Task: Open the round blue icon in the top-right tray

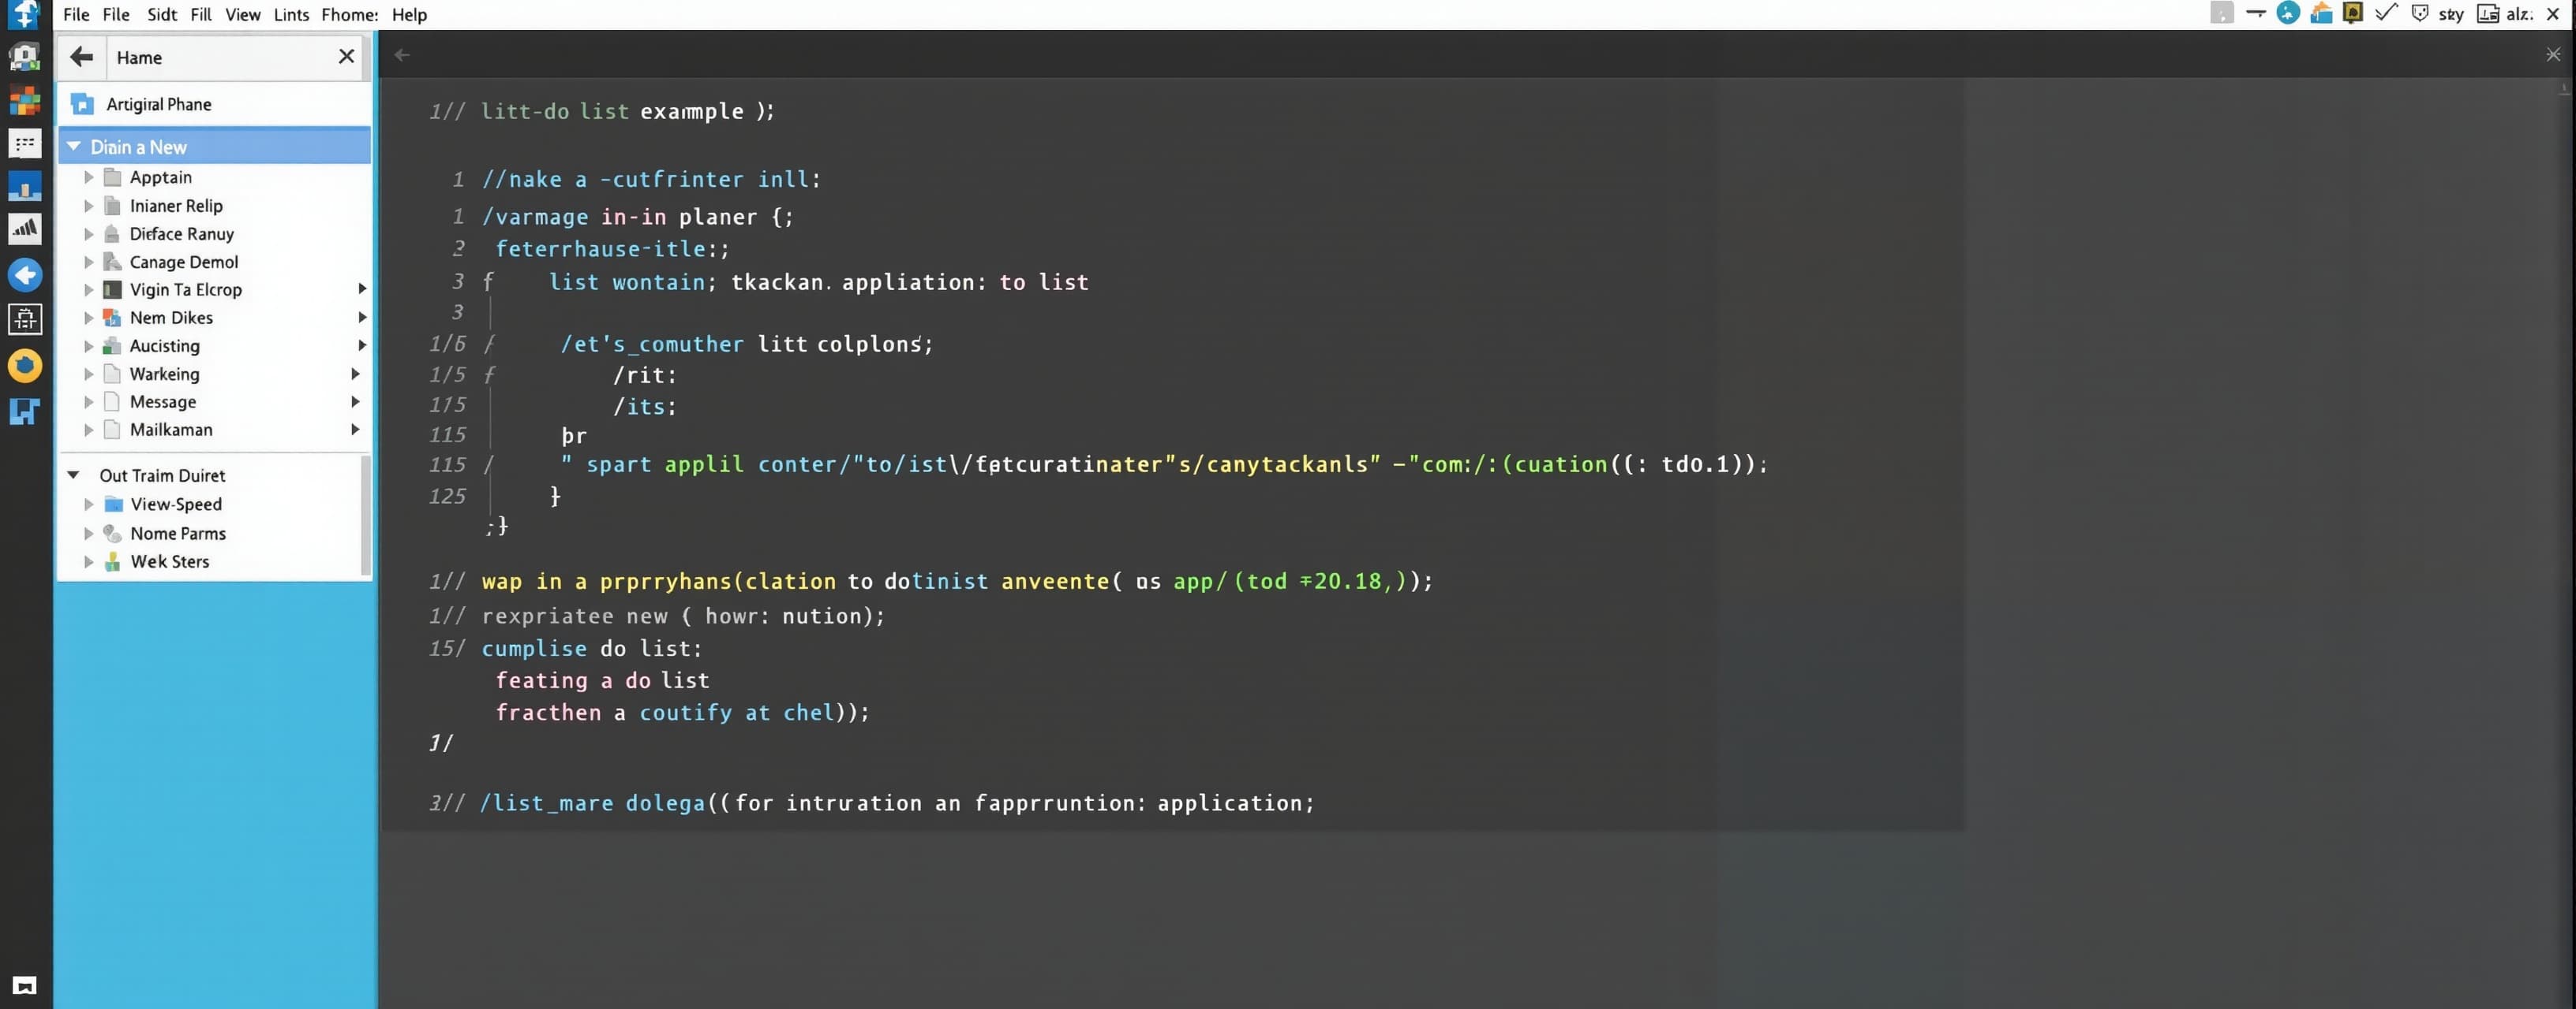Action: (2288, 13)
